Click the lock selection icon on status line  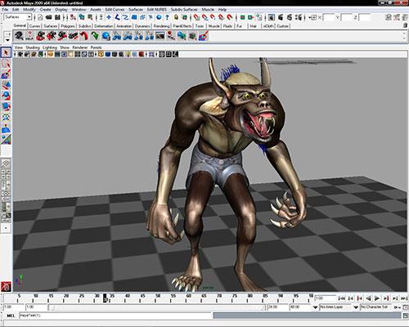pos(176,17)
